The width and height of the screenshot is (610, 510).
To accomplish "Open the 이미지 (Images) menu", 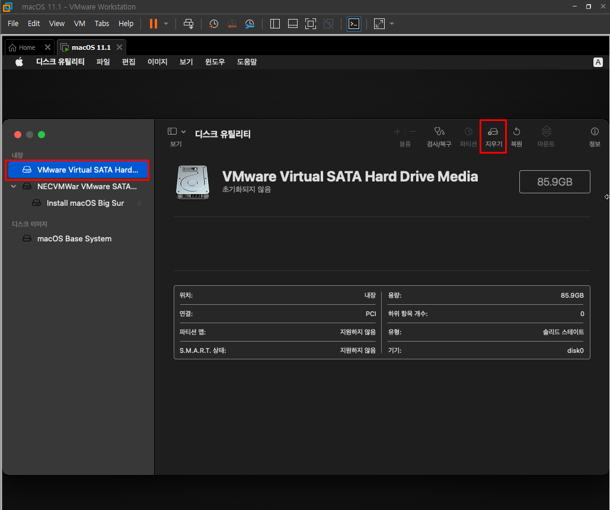I will point(157,62).
